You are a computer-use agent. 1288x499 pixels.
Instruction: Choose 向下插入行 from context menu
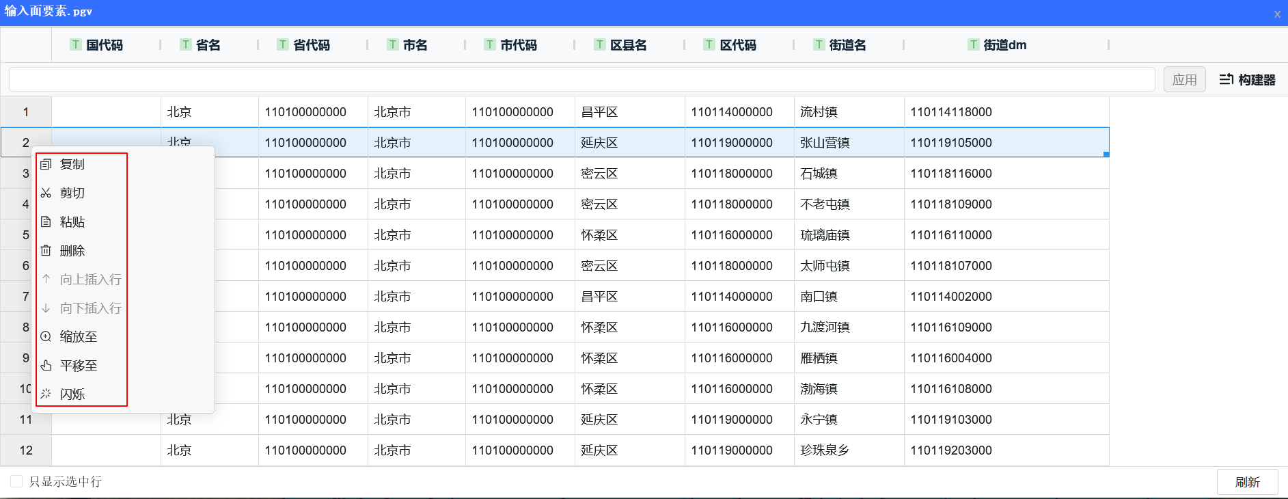click(x=90, y=308)
